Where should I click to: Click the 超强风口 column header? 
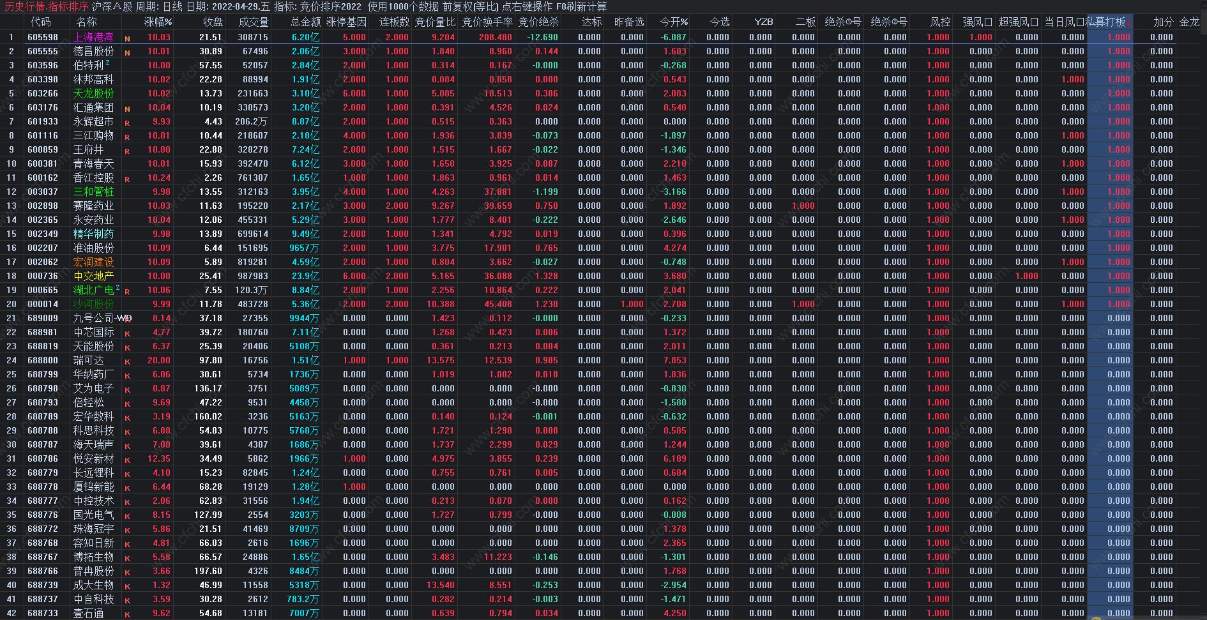(x=1019, y=22)
